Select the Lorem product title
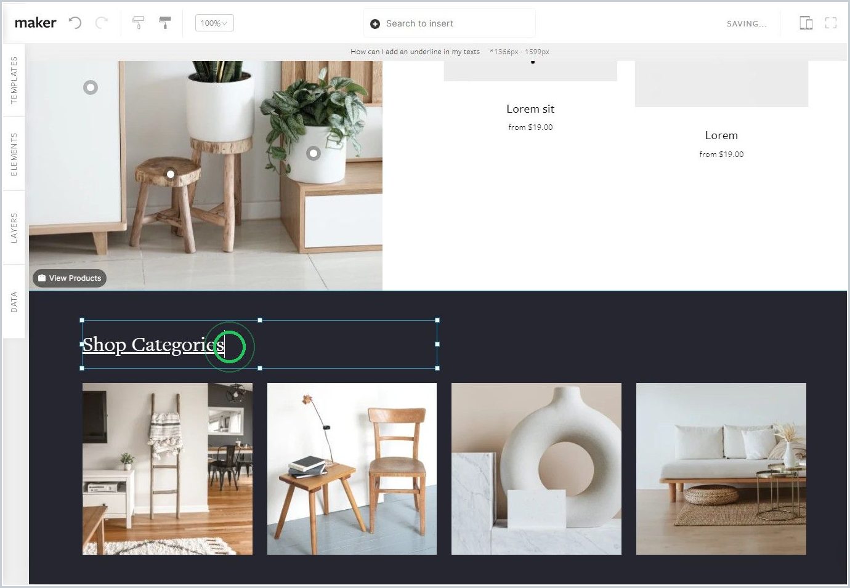The image size is (850, 588). (x=721, y=135)
